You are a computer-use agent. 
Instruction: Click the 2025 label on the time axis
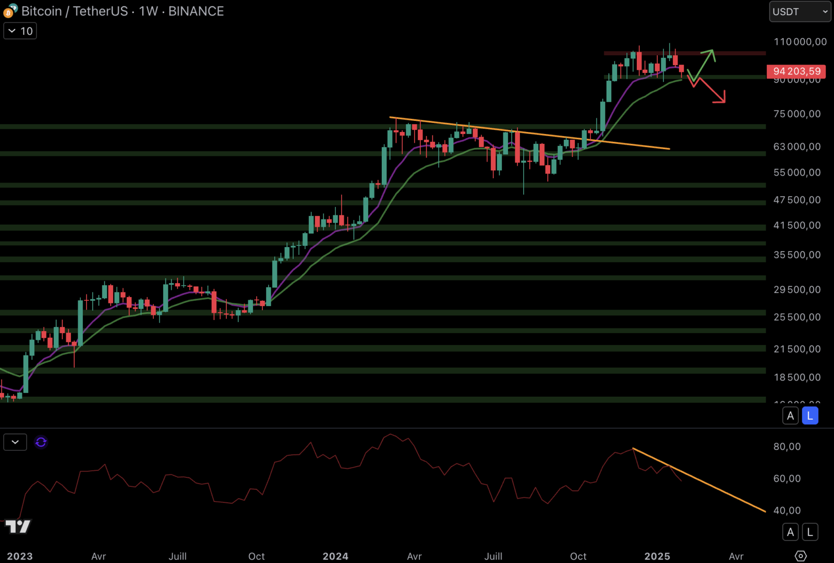pyautogui.click(x=657, y=556)
